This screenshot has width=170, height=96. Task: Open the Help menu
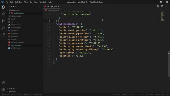tap(50, 2)
